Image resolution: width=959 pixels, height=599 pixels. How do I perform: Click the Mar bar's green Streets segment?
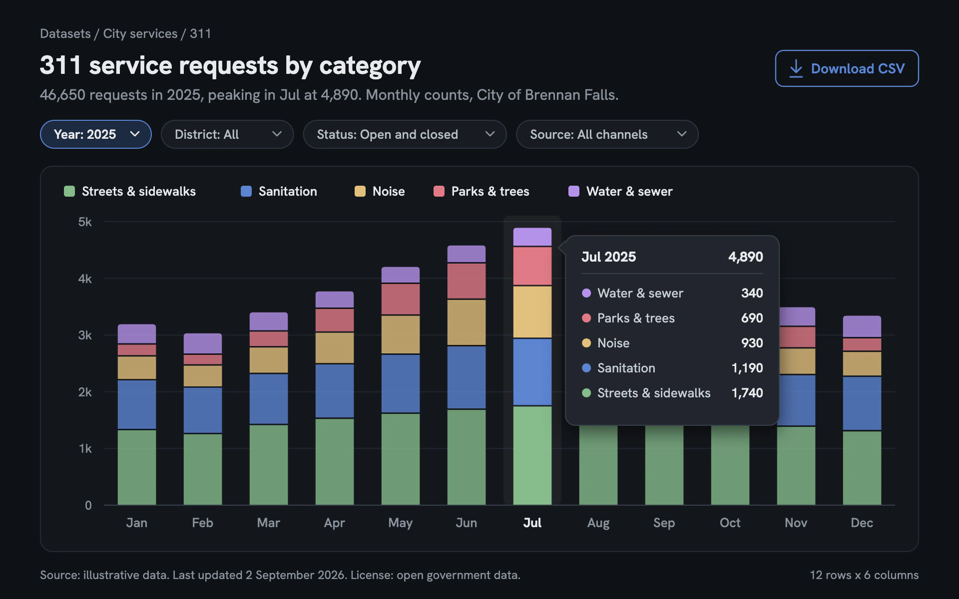[269, 465]
